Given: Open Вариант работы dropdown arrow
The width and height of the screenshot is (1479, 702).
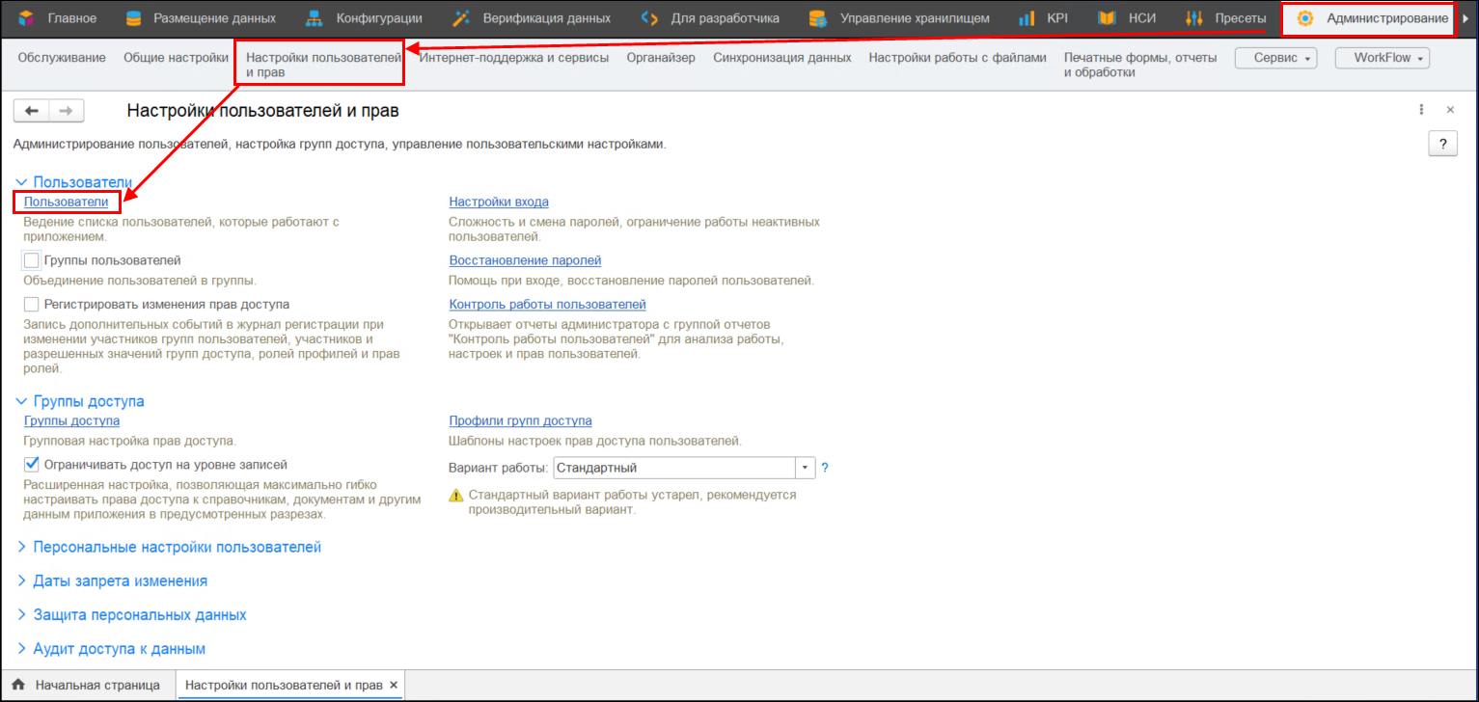Looking at the screenshot, I should (x=805, y=468).
